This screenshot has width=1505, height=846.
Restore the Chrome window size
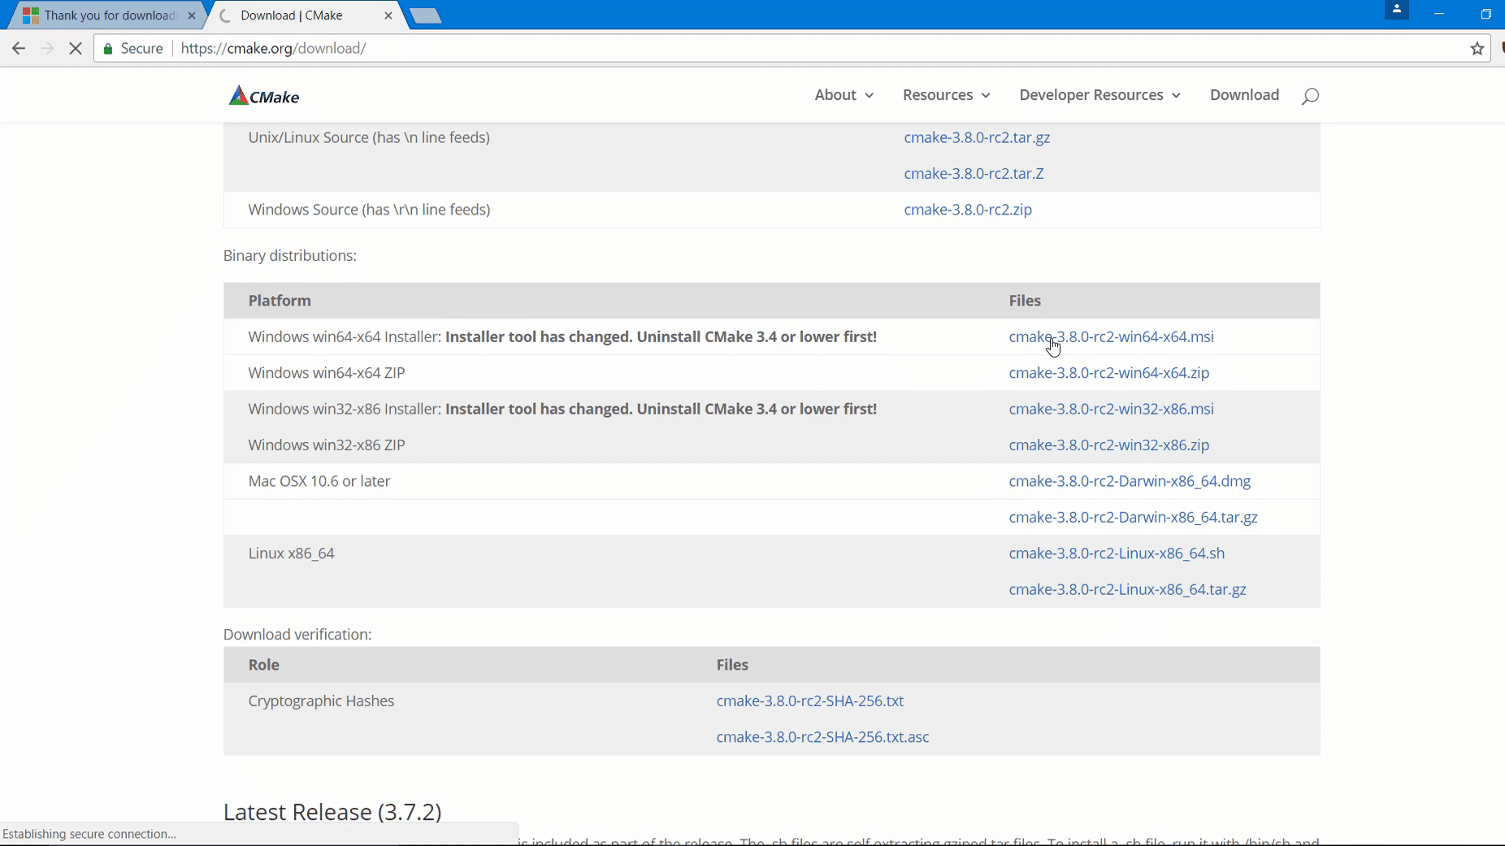[x=1485, y=14]
